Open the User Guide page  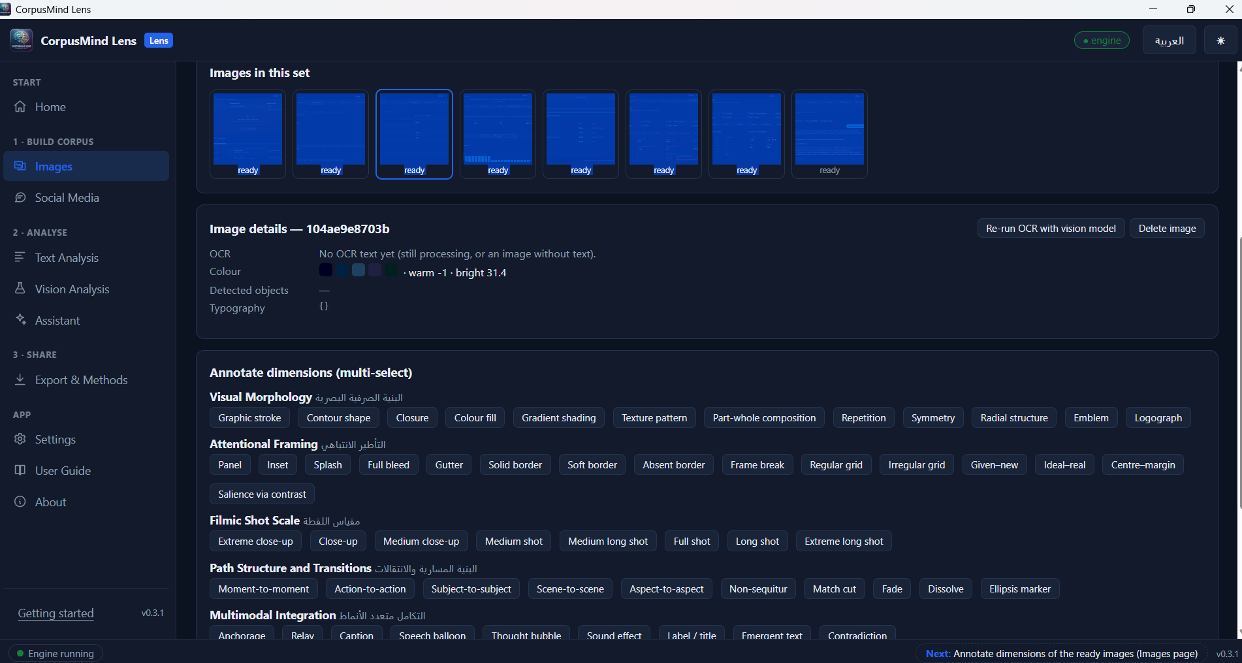pos(86,470)
